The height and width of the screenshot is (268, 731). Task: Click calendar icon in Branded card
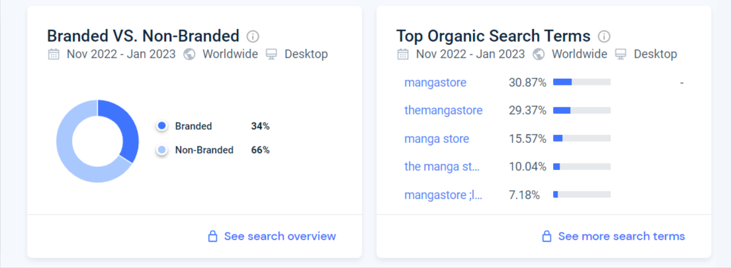54,54
